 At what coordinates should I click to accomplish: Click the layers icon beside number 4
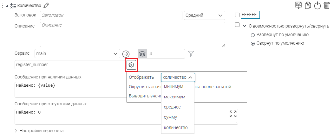coord(142,54)
